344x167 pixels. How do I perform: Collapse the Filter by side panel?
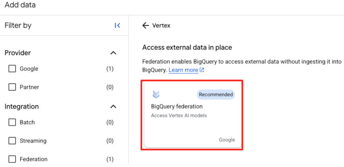tap(117, 25)
